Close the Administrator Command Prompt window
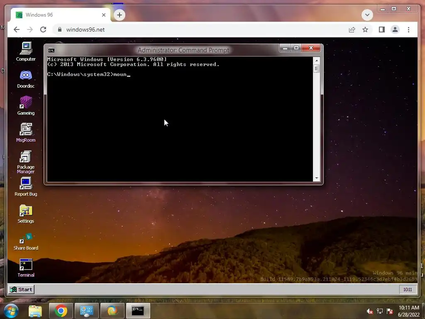 coord(311,48)
